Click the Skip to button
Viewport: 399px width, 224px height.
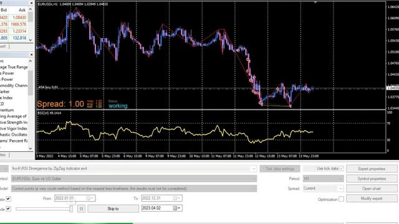point(113,209)
